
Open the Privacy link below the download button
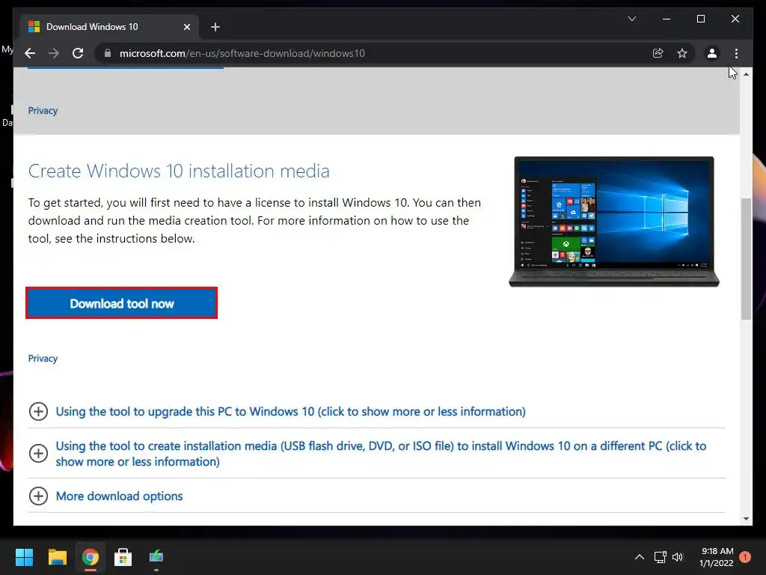(x=43, y=359)
